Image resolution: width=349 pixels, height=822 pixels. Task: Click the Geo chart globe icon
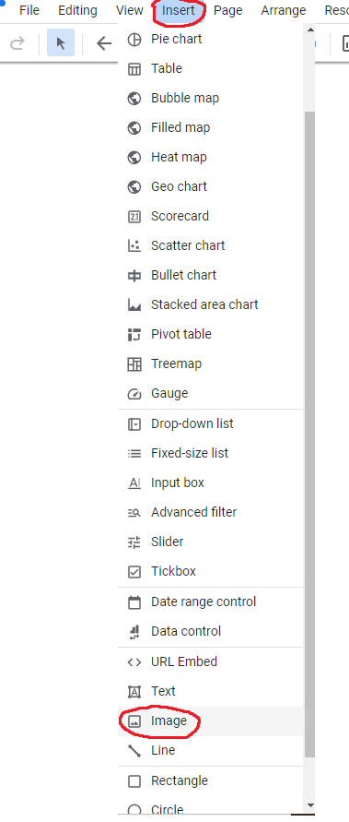pyautogui.click(x=134, y=186)
